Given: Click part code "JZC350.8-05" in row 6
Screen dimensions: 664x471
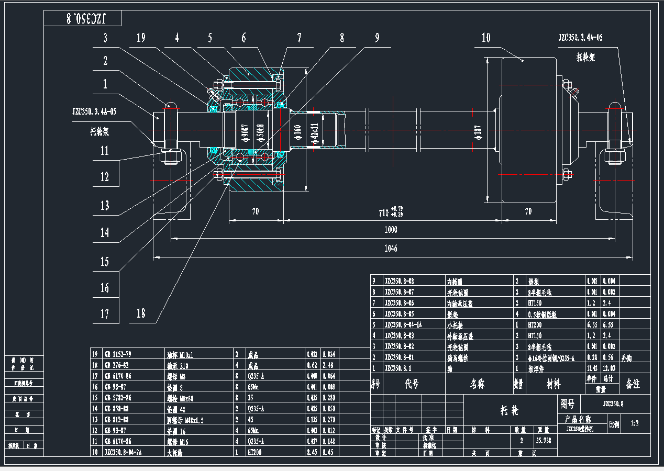Looking at the screenshot, I should coord(400,314).
